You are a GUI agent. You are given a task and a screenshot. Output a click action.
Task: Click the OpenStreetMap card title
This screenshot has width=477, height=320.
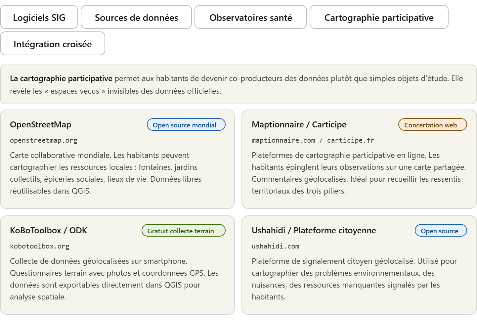pyautogui.click(x=41, y=125)
